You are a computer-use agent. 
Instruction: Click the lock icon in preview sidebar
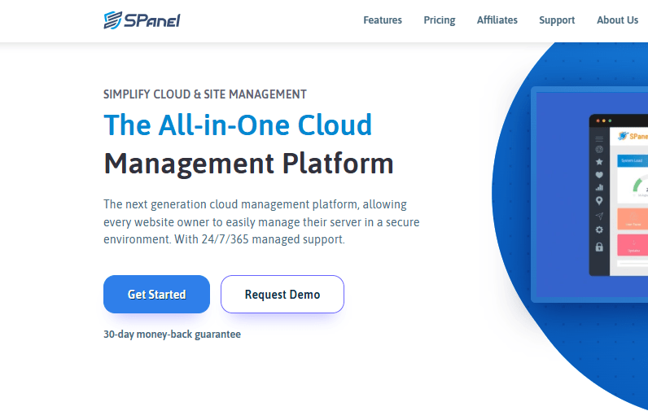599,247
